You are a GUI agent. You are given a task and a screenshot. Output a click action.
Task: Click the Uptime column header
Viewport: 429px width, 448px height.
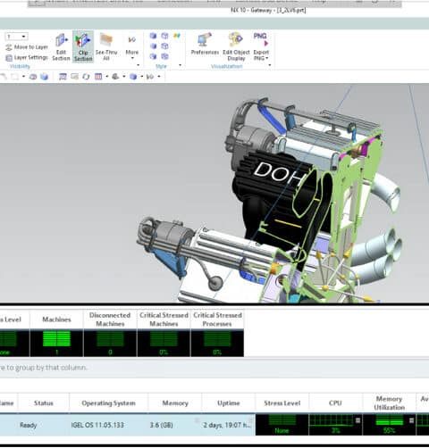click(229, 403)
